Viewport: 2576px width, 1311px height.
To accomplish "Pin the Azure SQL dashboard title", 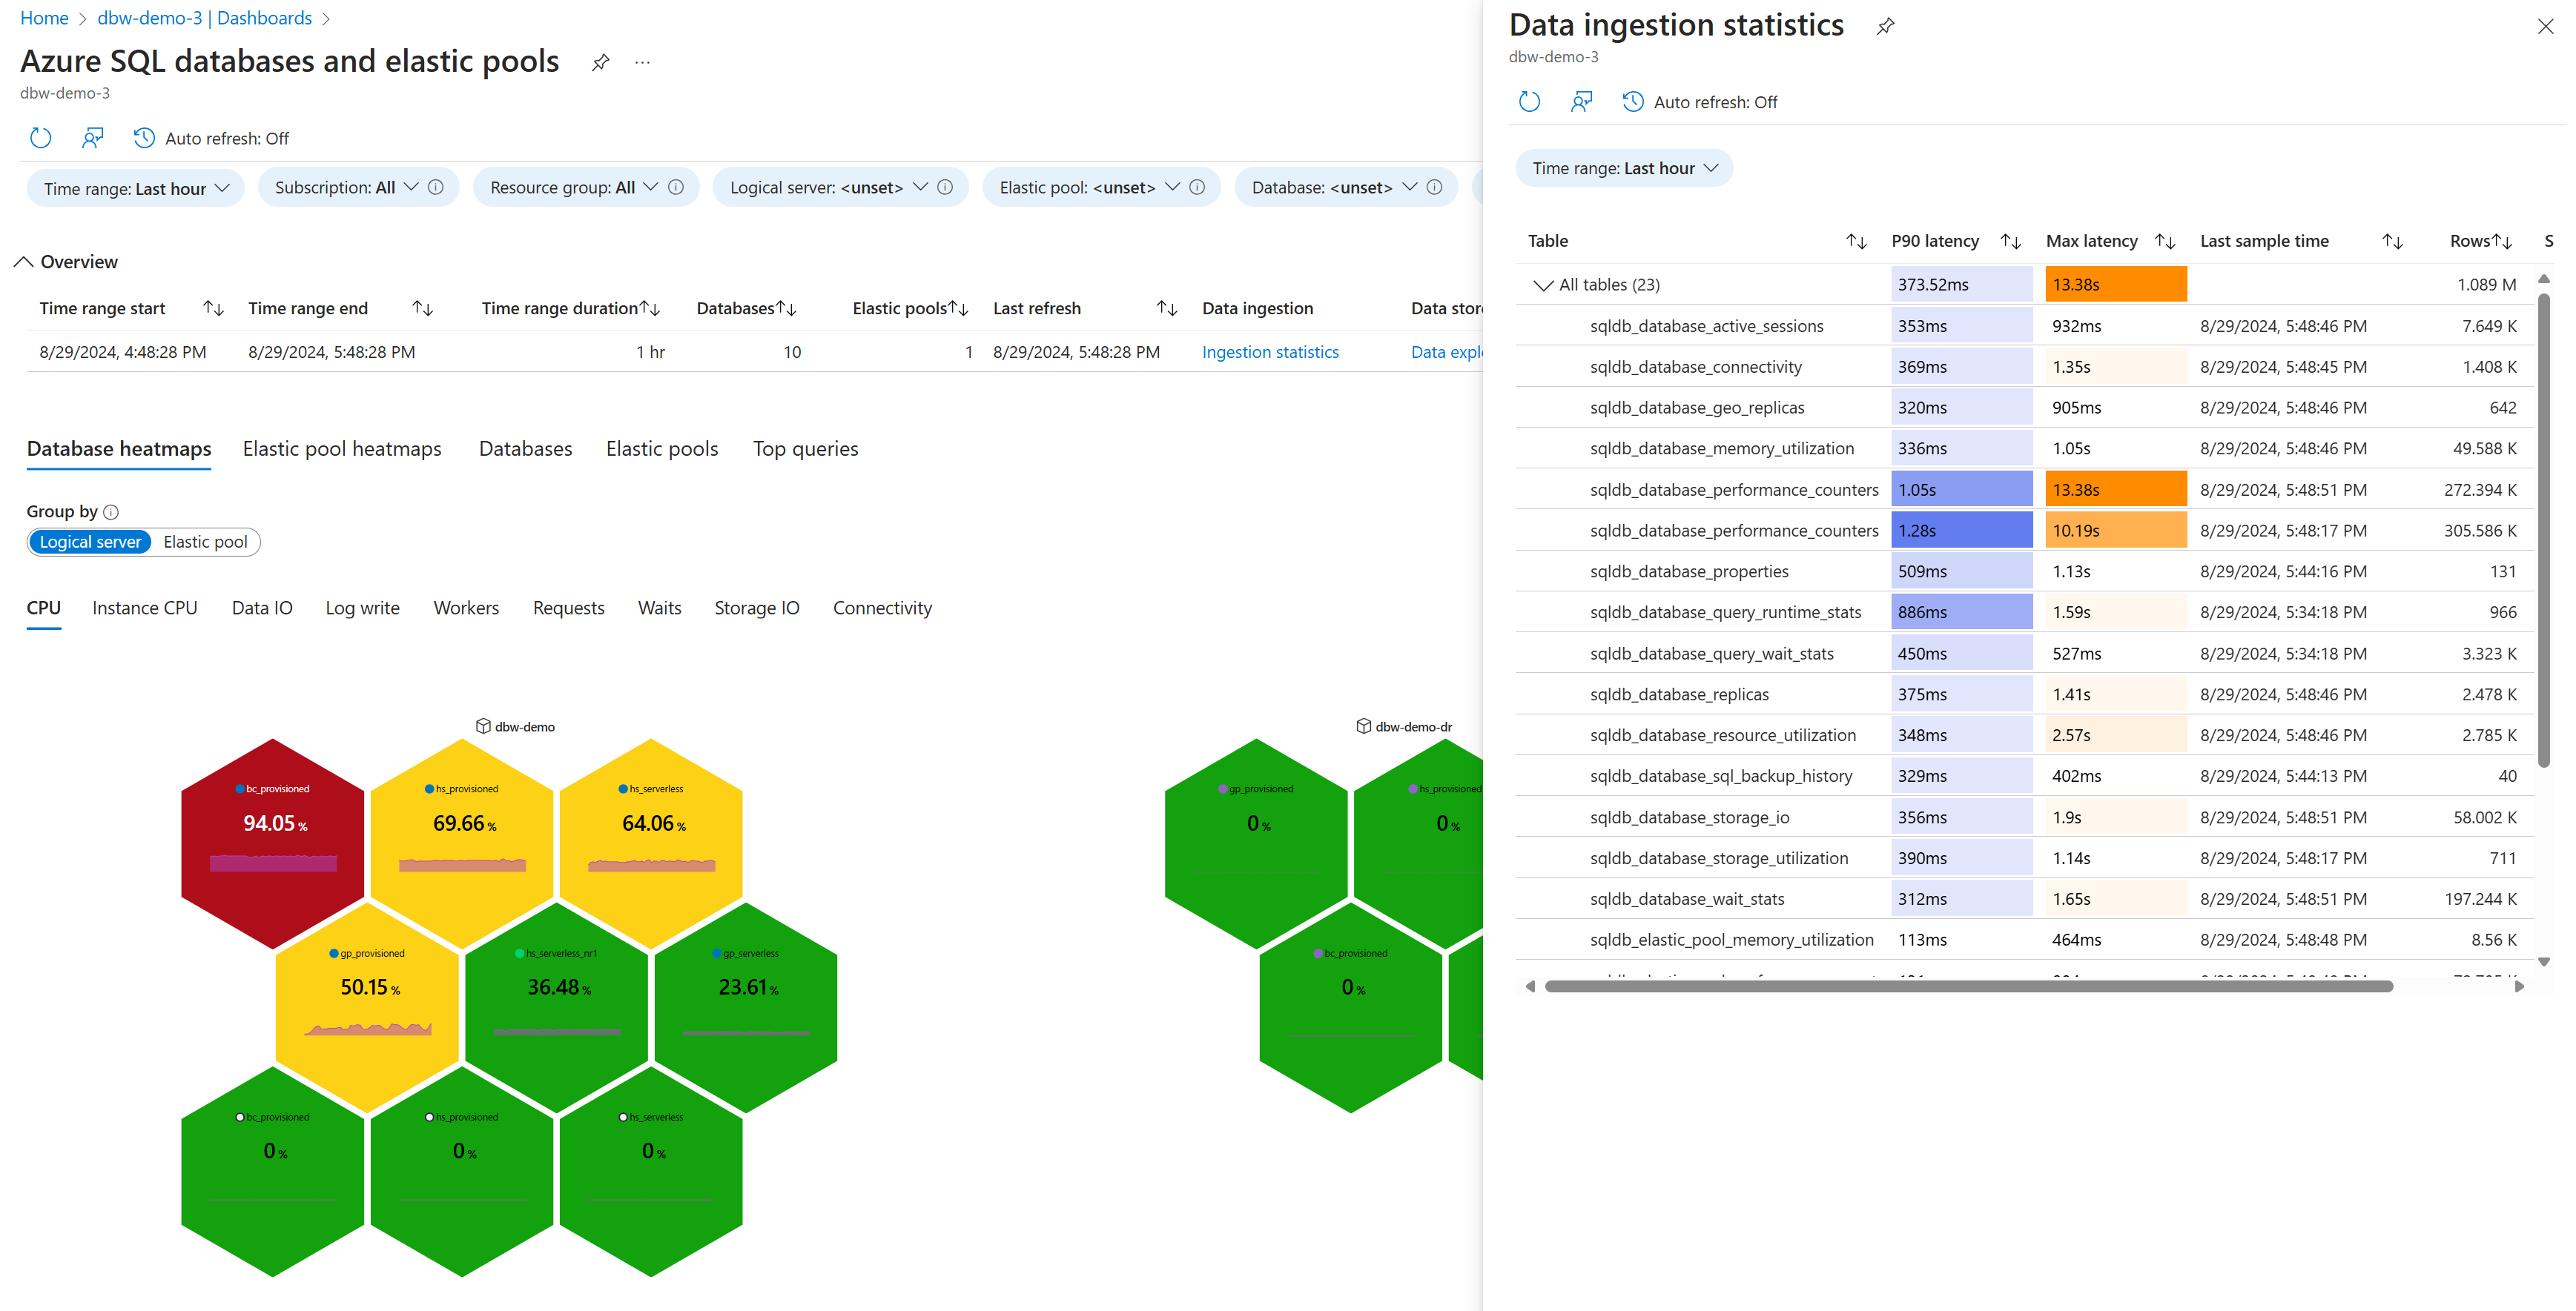I will pyautogui.click(x=600, y=63).
